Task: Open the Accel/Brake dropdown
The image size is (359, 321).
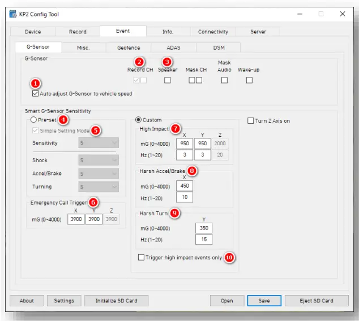Action: [99, 173]
